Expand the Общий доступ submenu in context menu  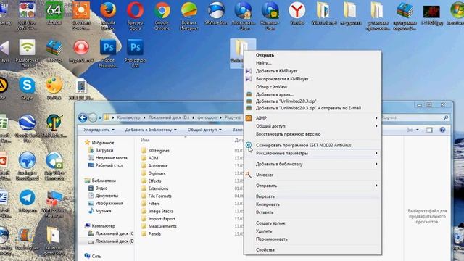(312, 126)
